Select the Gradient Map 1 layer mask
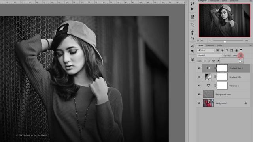Viewport: 253px width, 142px height. pyautogui.click(x=222, y=68)
